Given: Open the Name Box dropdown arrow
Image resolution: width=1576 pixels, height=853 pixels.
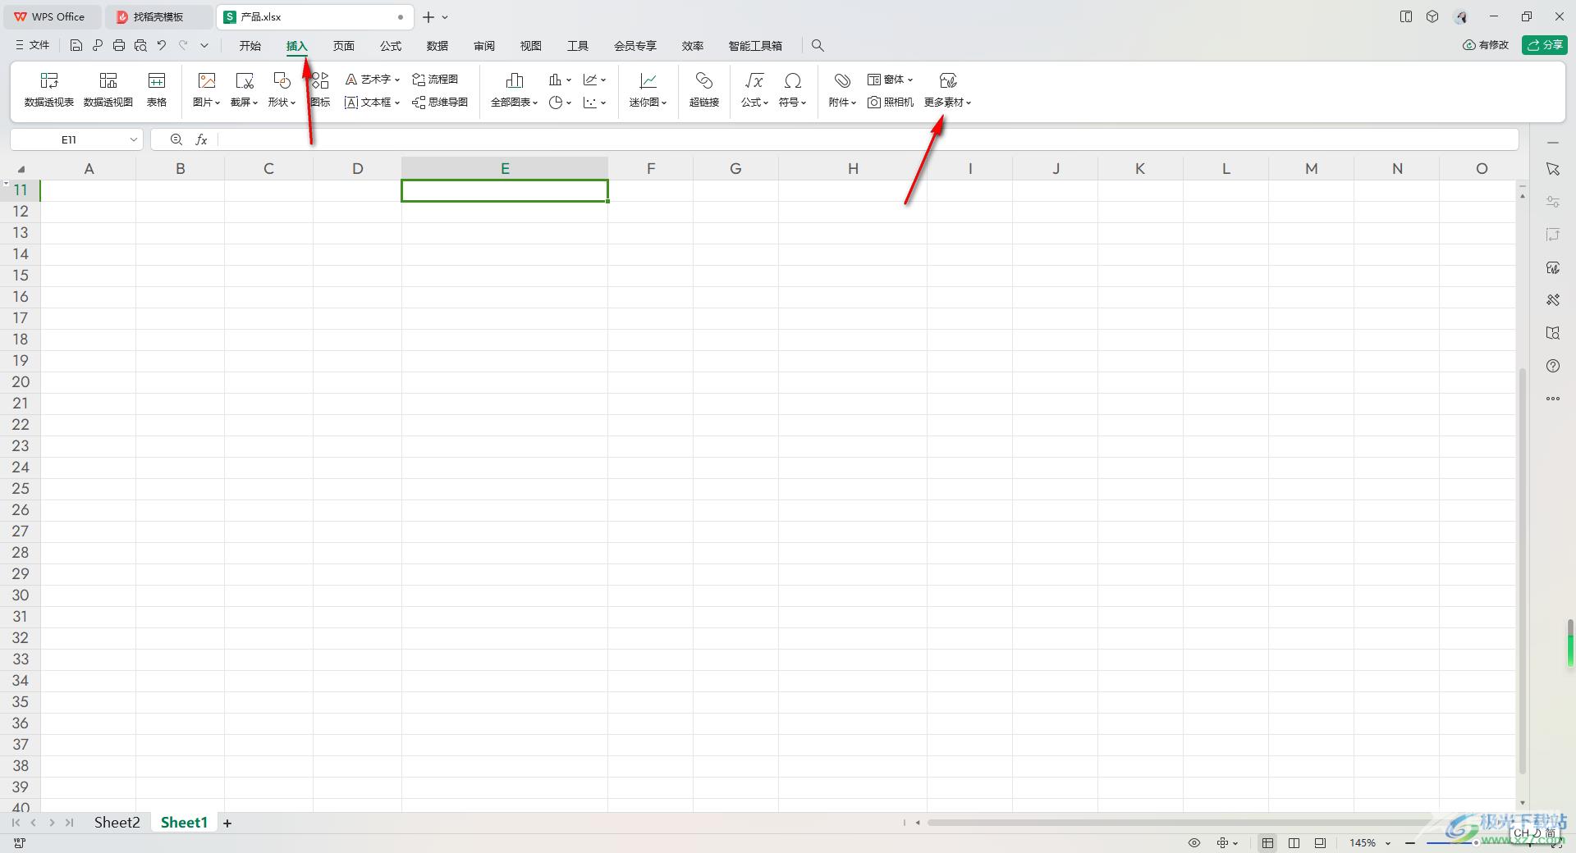Looking at the screenshot, I should point(133,139).
